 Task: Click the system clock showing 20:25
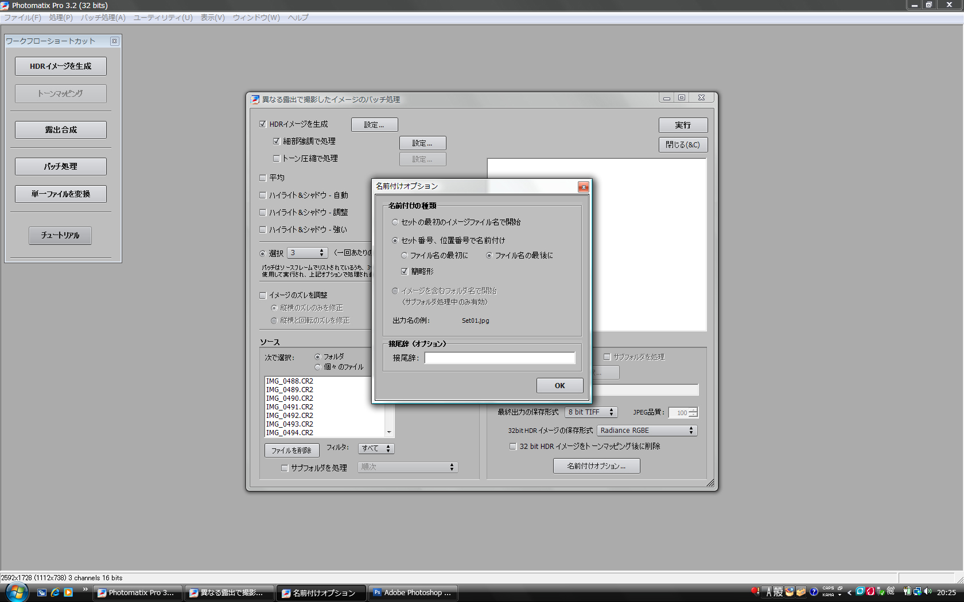946,592
